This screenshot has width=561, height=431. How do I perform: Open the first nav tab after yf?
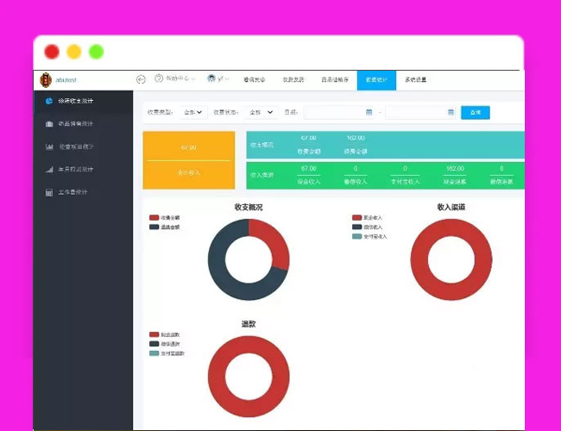pos(254,79)
